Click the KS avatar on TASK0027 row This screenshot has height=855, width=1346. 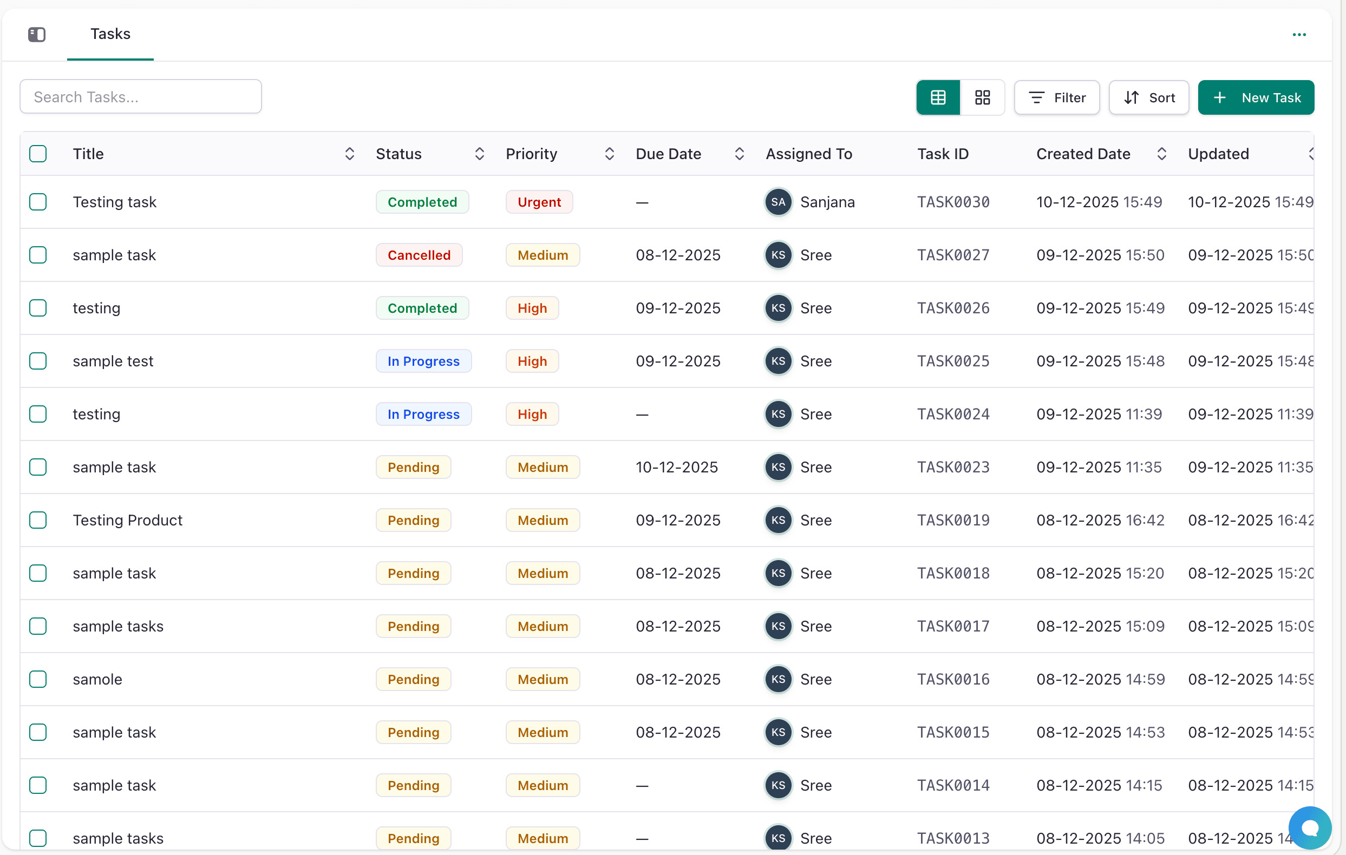(x=778, y=255)
